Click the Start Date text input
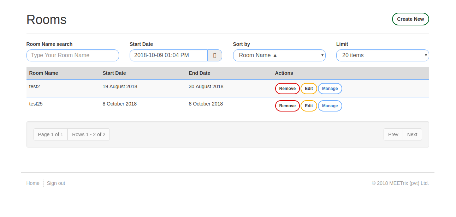The width and height of the screenshot is (456, 217). point(168,55)
